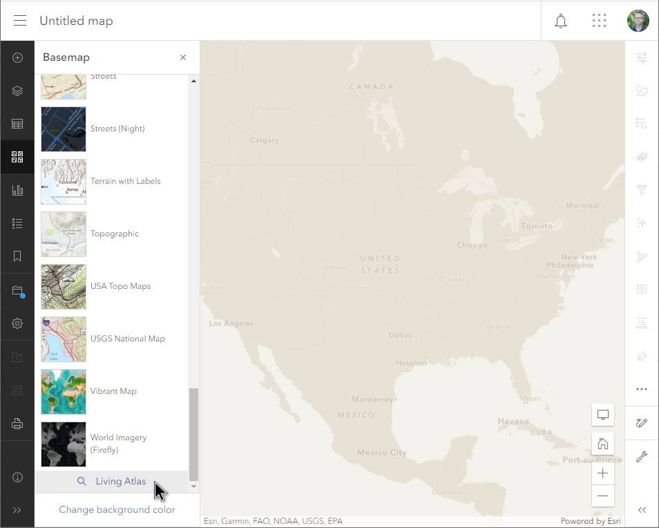Viewport: 659px width, 528px height.
Task: Collapse the right toolbar with the chevrons
Action: [x=642, y=509]
